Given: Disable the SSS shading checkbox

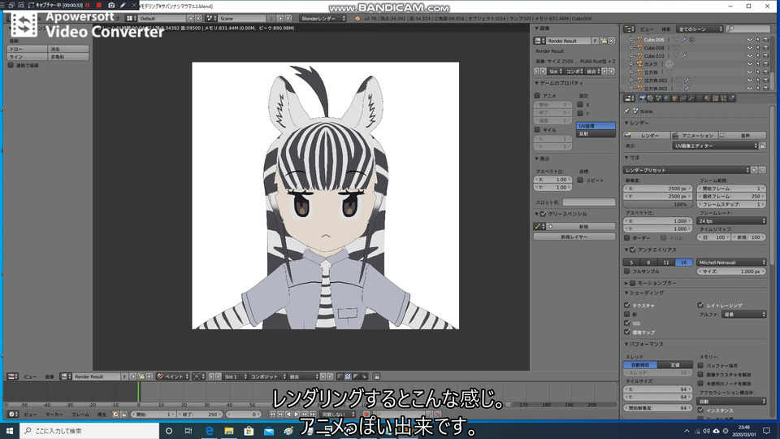Looking at the screenshot, I should click(626, 323).
